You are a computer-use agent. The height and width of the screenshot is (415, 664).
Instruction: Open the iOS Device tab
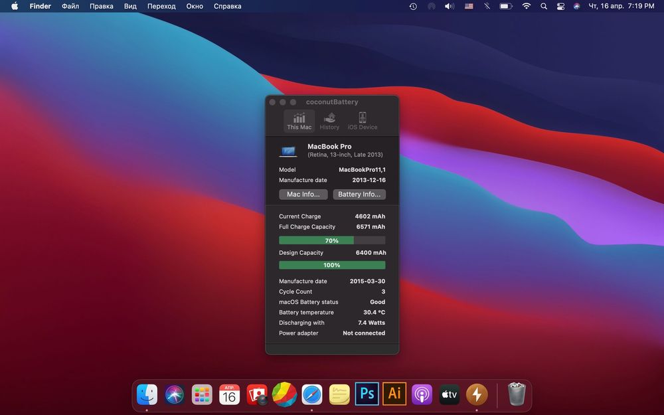[362, 121]
